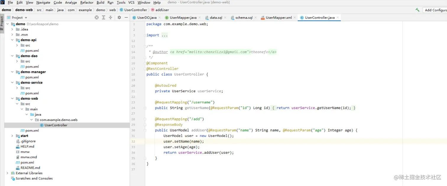
Task: Select the com.example.demo.web package
Action: coord(59,120)
